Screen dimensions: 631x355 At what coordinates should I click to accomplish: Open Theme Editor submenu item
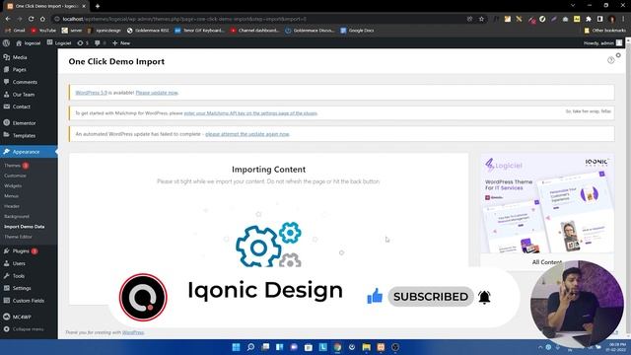point(18,237)
